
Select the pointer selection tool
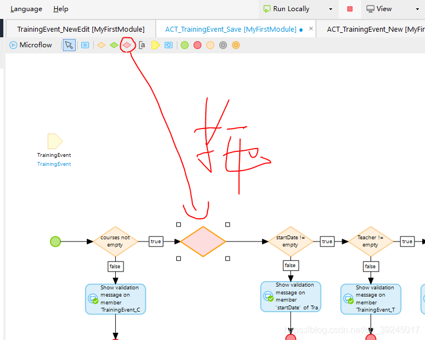pyautogui.click(x=69, y=45)
